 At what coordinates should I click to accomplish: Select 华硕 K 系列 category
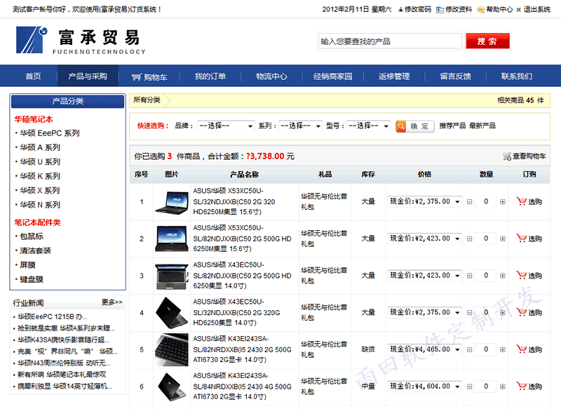[x=40, y=176]
